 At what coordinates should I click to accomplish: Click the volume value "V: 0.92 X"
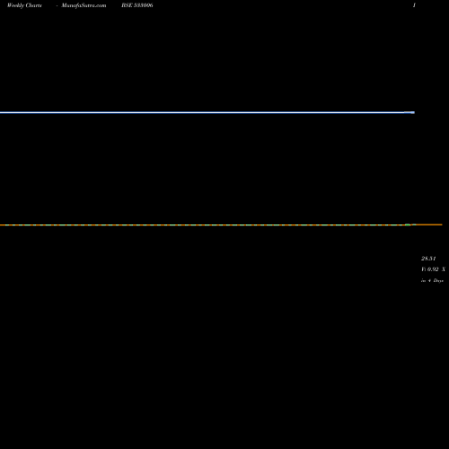tap(433, 269)
